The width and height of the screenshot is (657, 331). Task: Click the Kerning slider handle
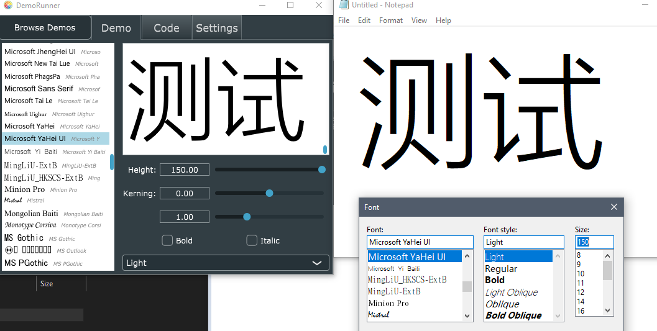pos(269,193)
